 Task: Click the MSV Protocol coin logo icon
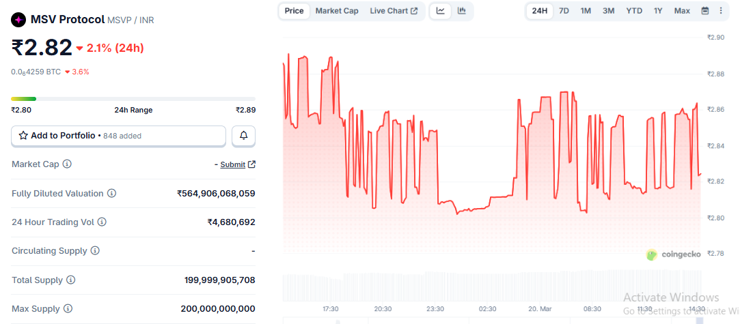tap(19, 19)
